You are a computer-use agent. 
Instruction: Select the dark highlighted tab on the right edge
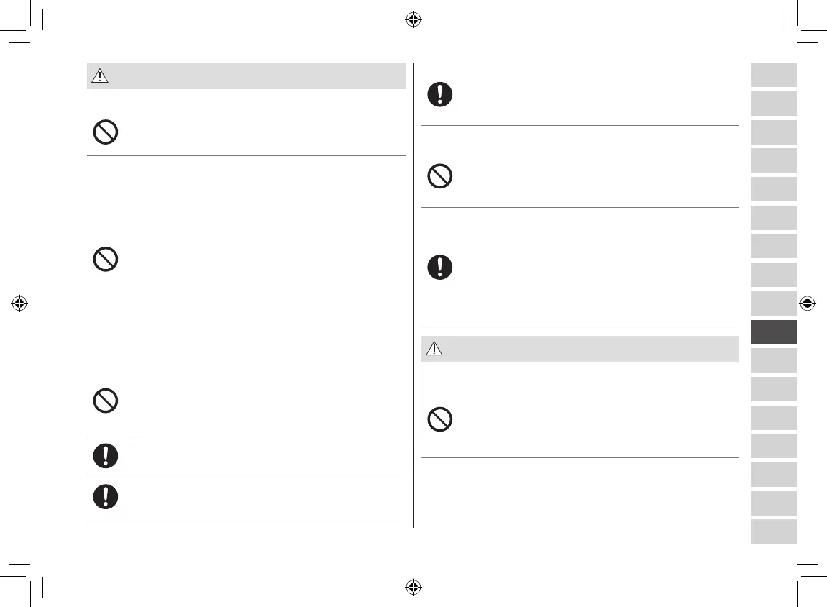774,332
